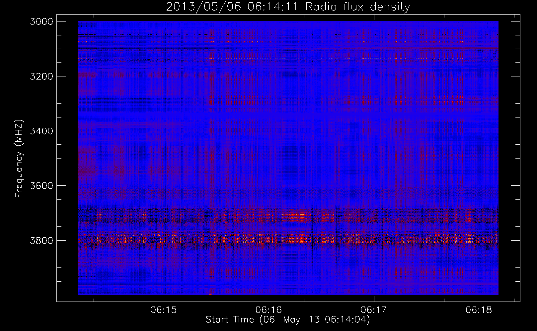Click the 3000 frequency axis label
537x331 pixels.
[41, 22]
